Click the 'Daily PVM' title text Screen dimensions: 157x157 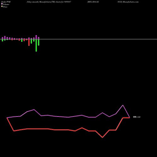tap(6, 2)
